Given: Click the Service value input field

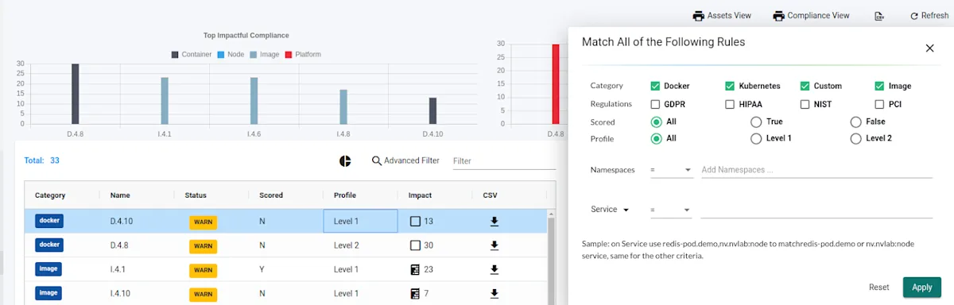Looking at the screenshot, I should pos(816,210).
